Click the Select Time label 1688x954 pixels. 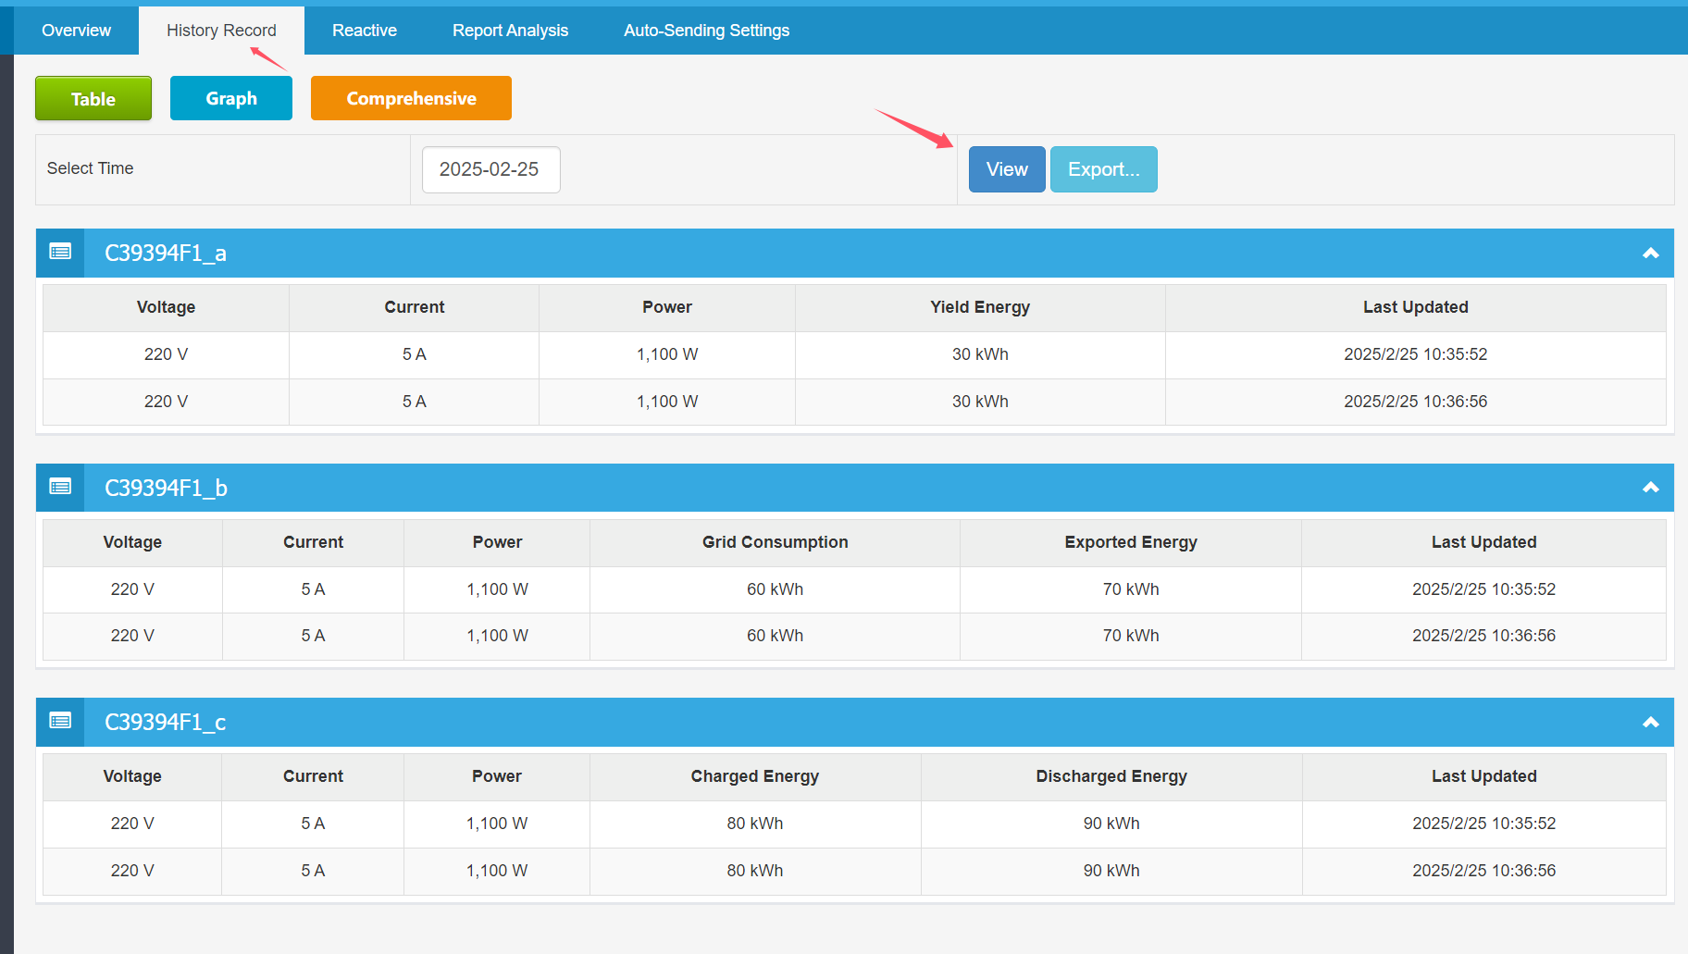click(90, 168)
